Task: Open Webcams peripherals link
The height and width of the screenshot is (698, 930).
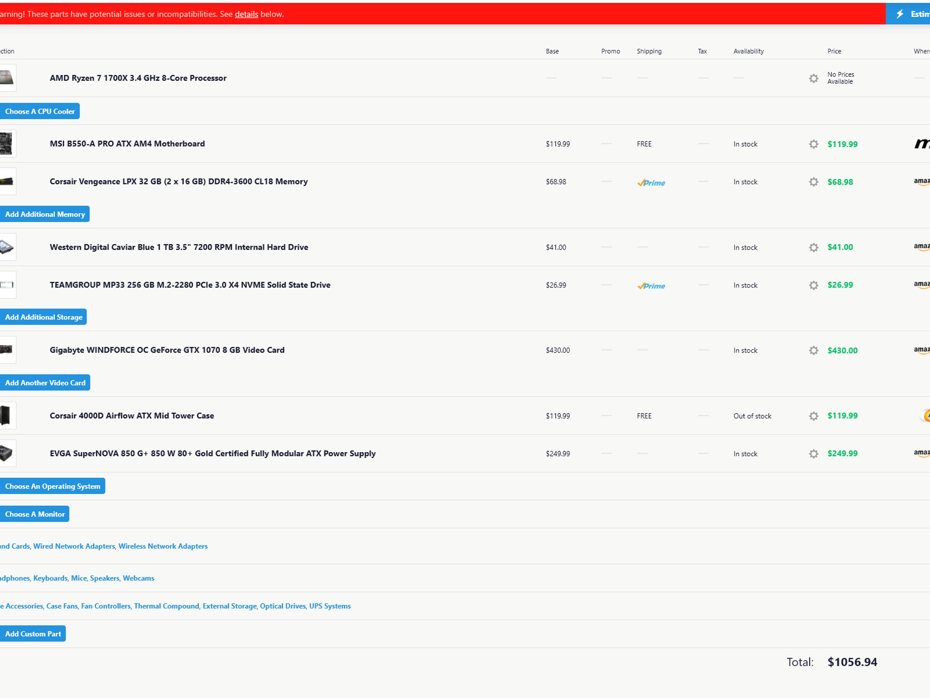Action: 139,578
